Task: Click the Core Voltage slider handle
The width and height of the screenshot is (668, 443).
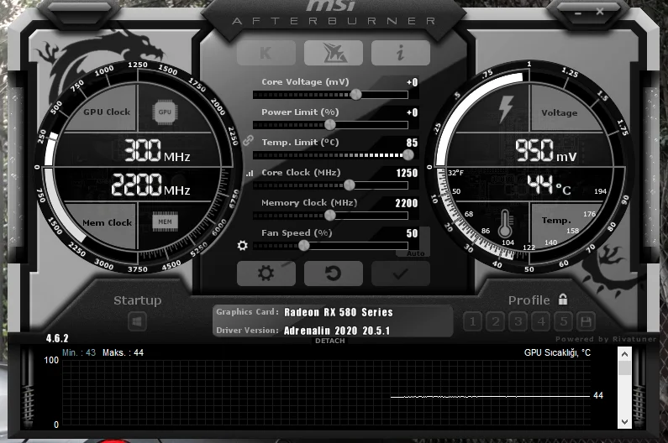Action: 356,95
